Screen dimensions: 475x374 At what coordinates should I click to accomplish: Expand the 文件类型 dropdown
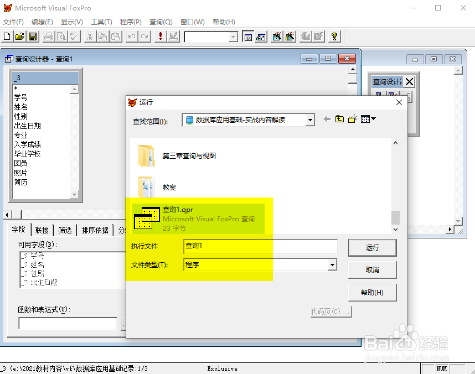(332, 264)
